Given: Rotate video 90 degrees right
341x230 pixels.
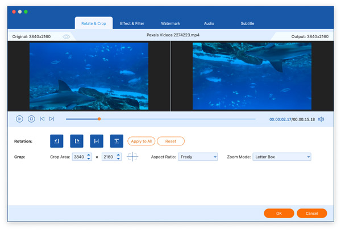Looking at the screenshot, I should pos(76,141).
